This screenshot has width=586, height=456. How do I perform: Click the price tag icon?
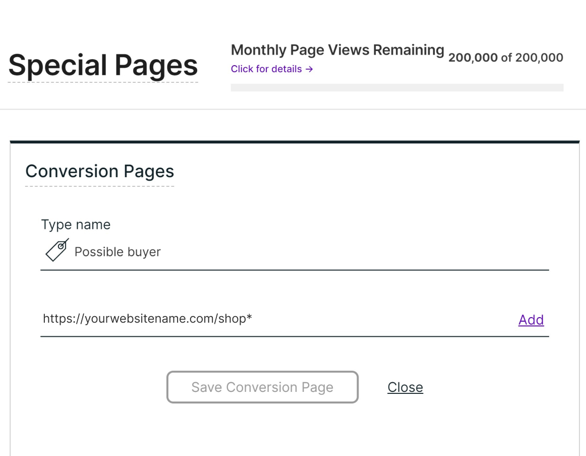57,250
